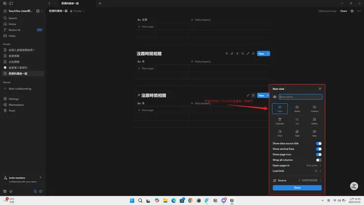Screen dimensions: 364x205
Task: Open the Load limit option
Action: (297, 171)
